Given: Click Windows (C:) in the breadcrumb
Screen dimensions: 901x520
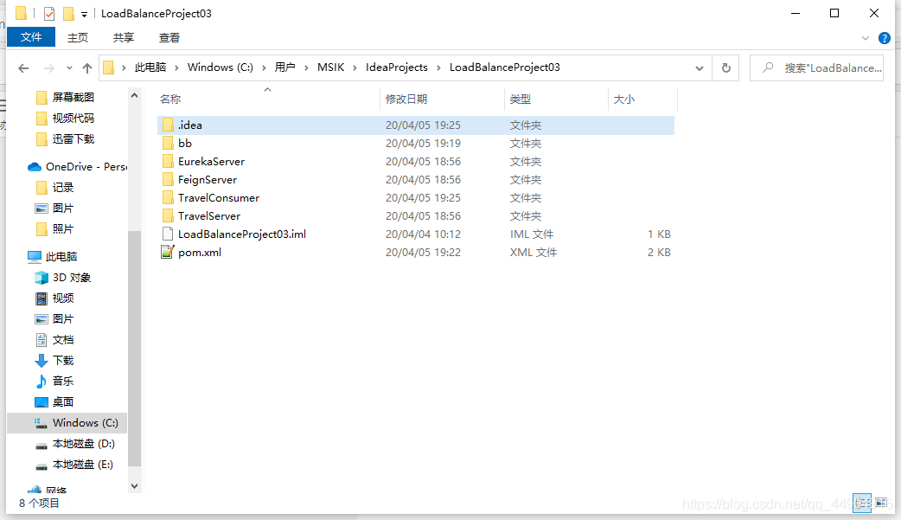Looking at the screenshot, I should point(220,67).
